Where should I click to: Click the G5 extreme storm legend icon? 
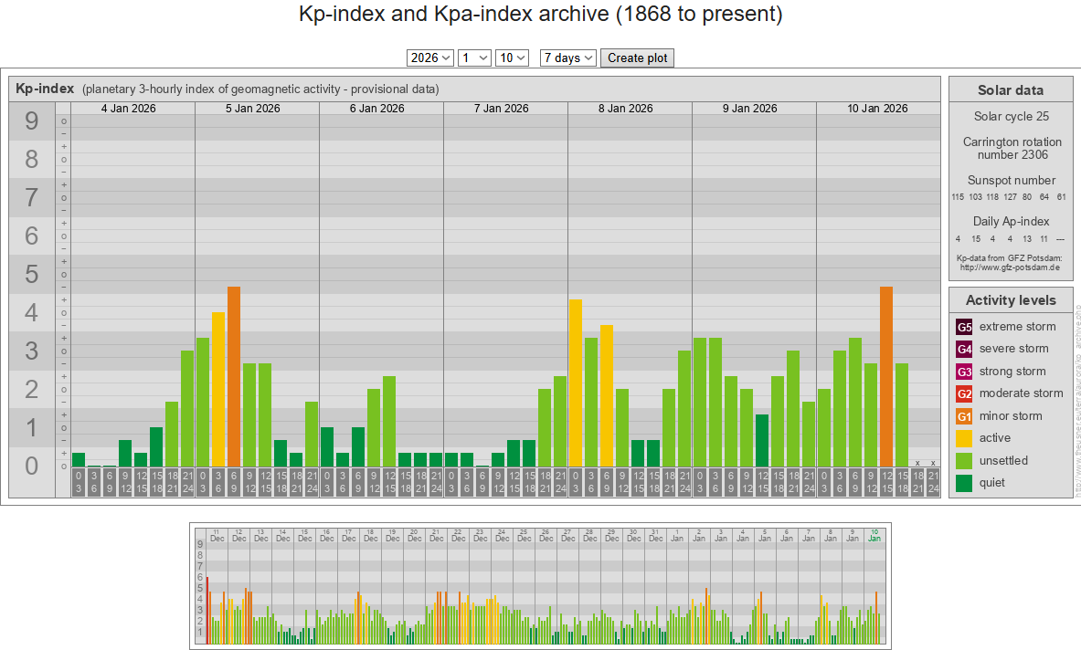coord(964,327)
